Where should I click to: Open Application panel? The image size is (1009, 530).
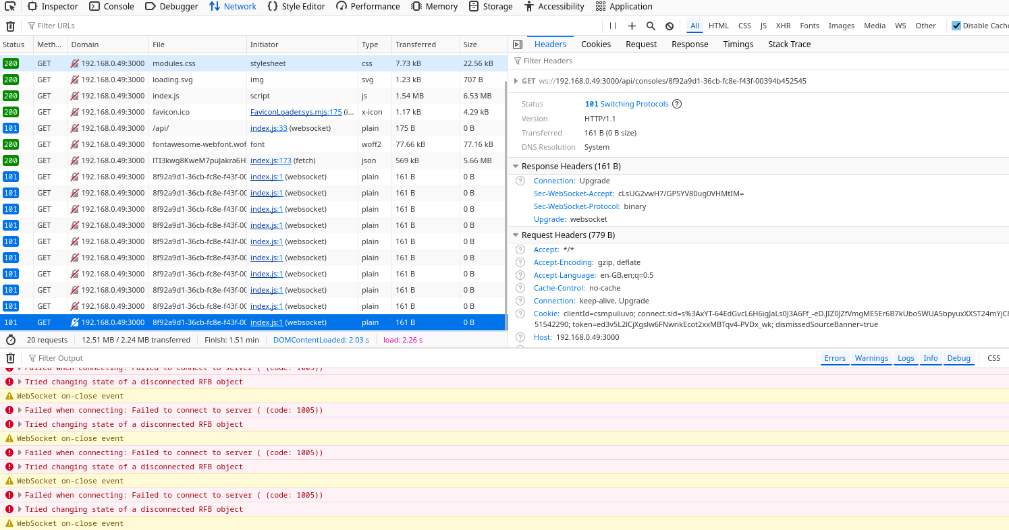point(624,6)
